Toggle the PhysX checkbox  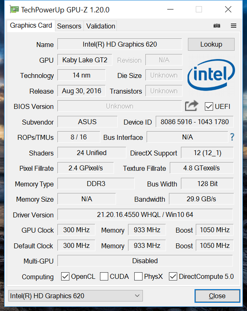(138, 276)
